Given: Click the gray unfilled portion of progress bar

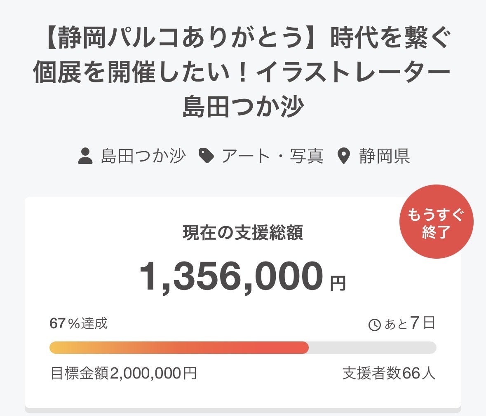Looking at the screenshot, I should [x=373, y=348].
